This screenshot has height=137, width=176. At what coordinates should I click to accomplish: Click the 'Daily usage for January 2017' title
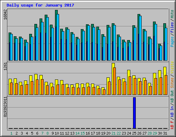[x=40, y=5]
